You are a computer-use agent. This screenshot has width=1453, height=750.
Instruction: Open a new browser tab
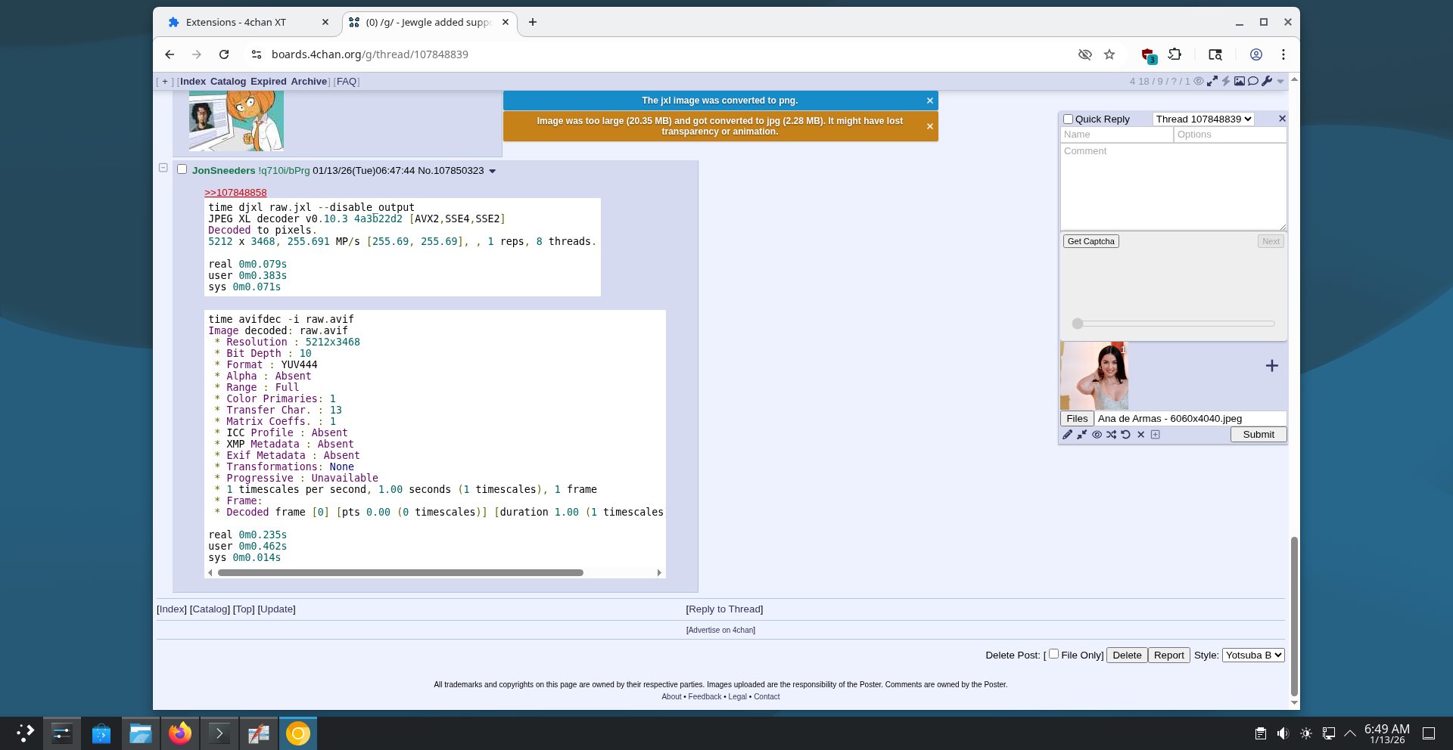point(533,23)
